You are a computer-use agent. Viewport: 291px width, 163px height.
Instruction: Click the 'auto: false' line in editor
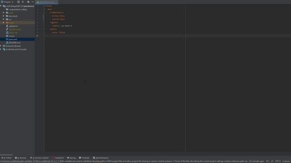(x=59, y=33)
